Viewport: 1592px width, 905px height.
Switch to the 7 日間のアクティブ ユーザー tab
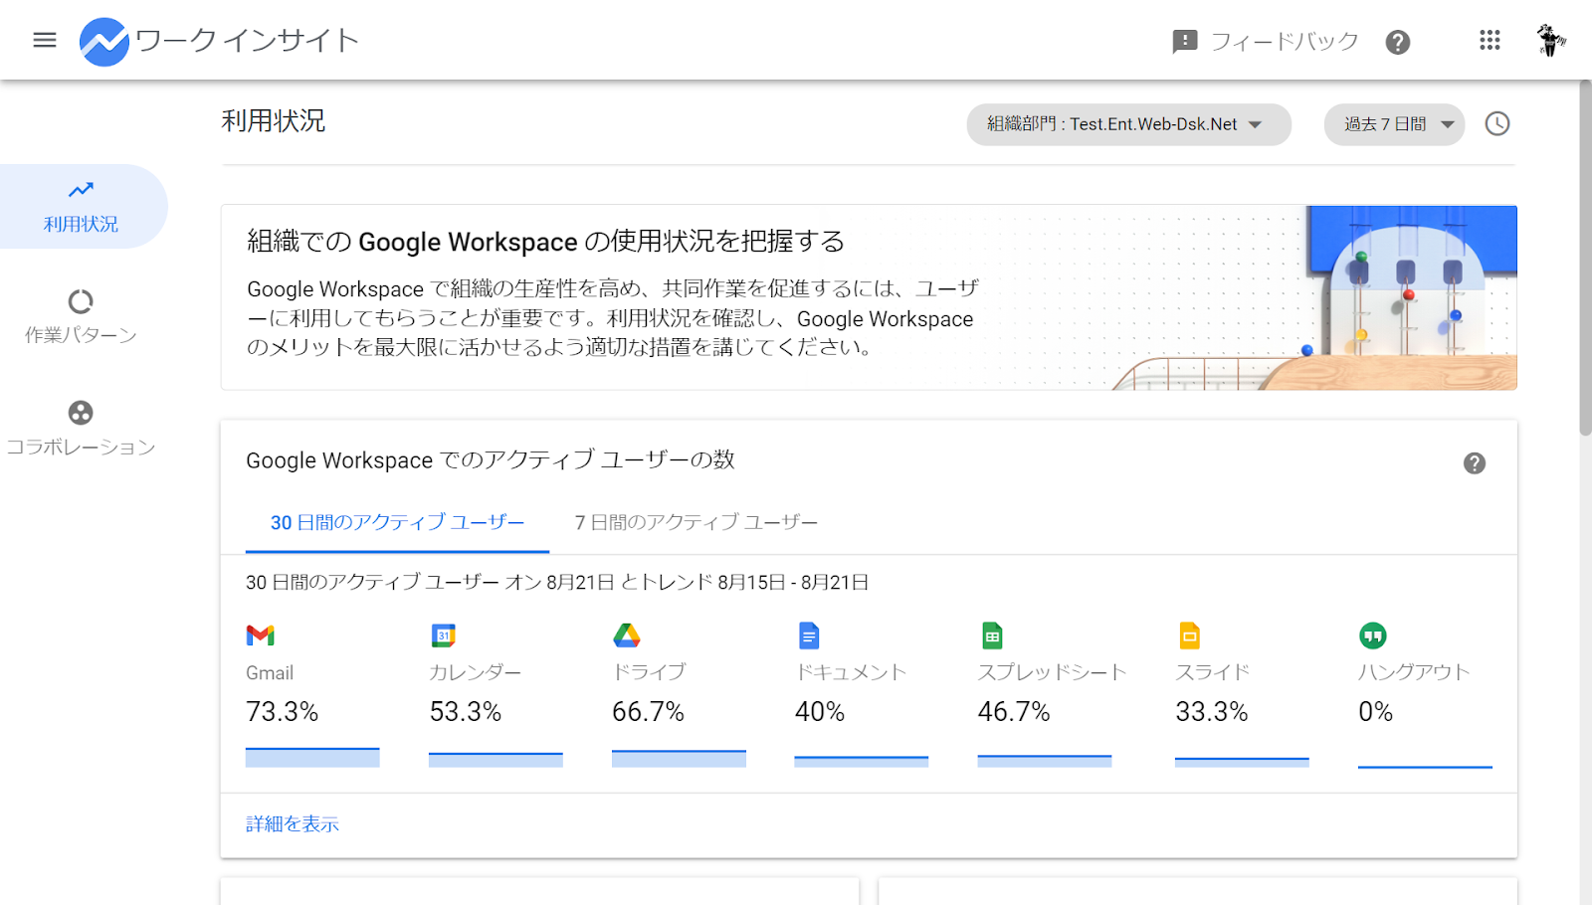click(694, 521)
